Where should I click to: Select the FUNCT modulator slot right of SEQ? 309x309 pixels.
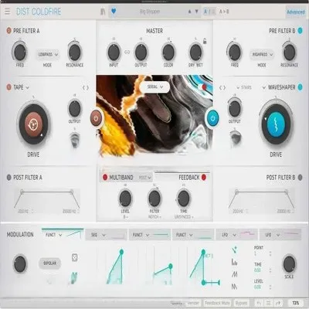150,235
